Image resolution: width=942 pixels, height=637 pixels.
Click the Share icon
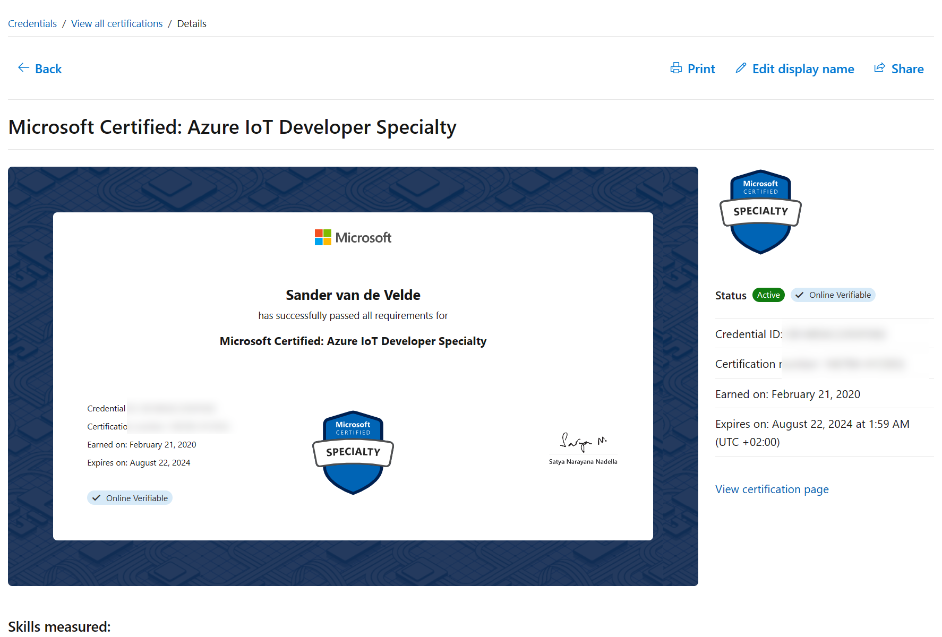pos(880,68)
